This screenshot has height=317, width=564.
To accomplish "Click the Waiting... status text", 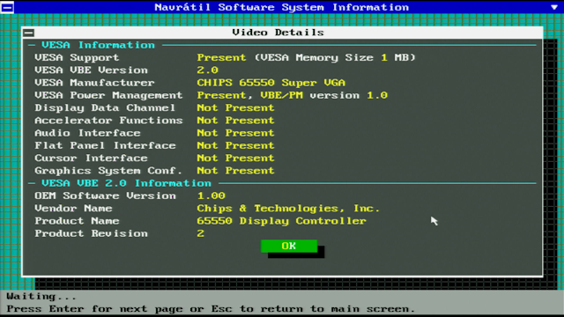I will pos(41,297).
